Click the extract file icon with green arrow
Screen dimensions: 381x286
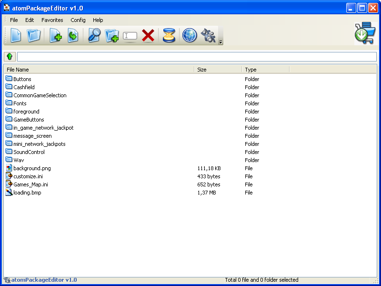tap(73, 36)
